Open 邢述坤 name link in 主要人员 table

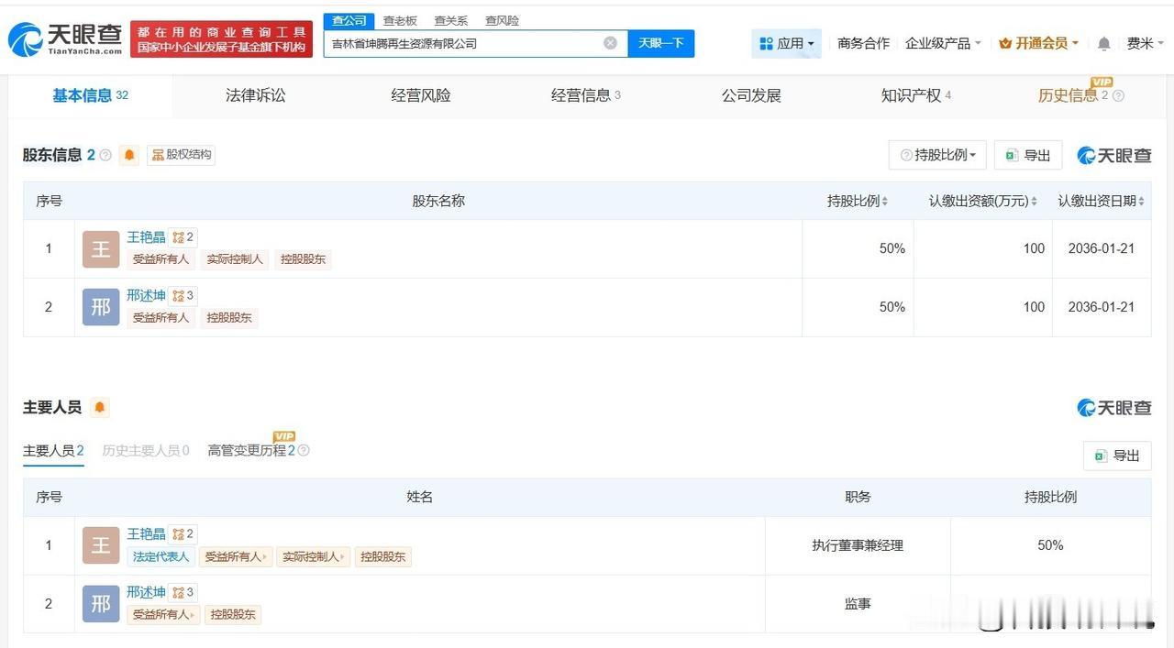146,592
